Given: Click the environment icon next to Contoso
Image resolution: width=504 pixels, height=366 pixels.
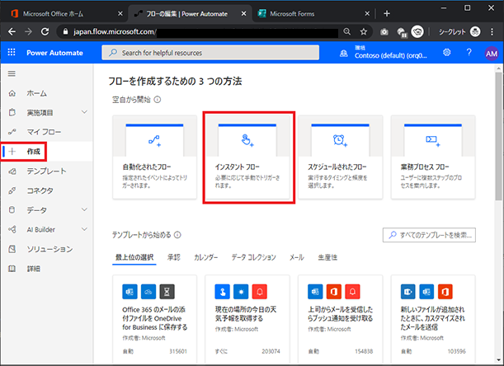Looking at the screenshot, I should tap(344, 54).
